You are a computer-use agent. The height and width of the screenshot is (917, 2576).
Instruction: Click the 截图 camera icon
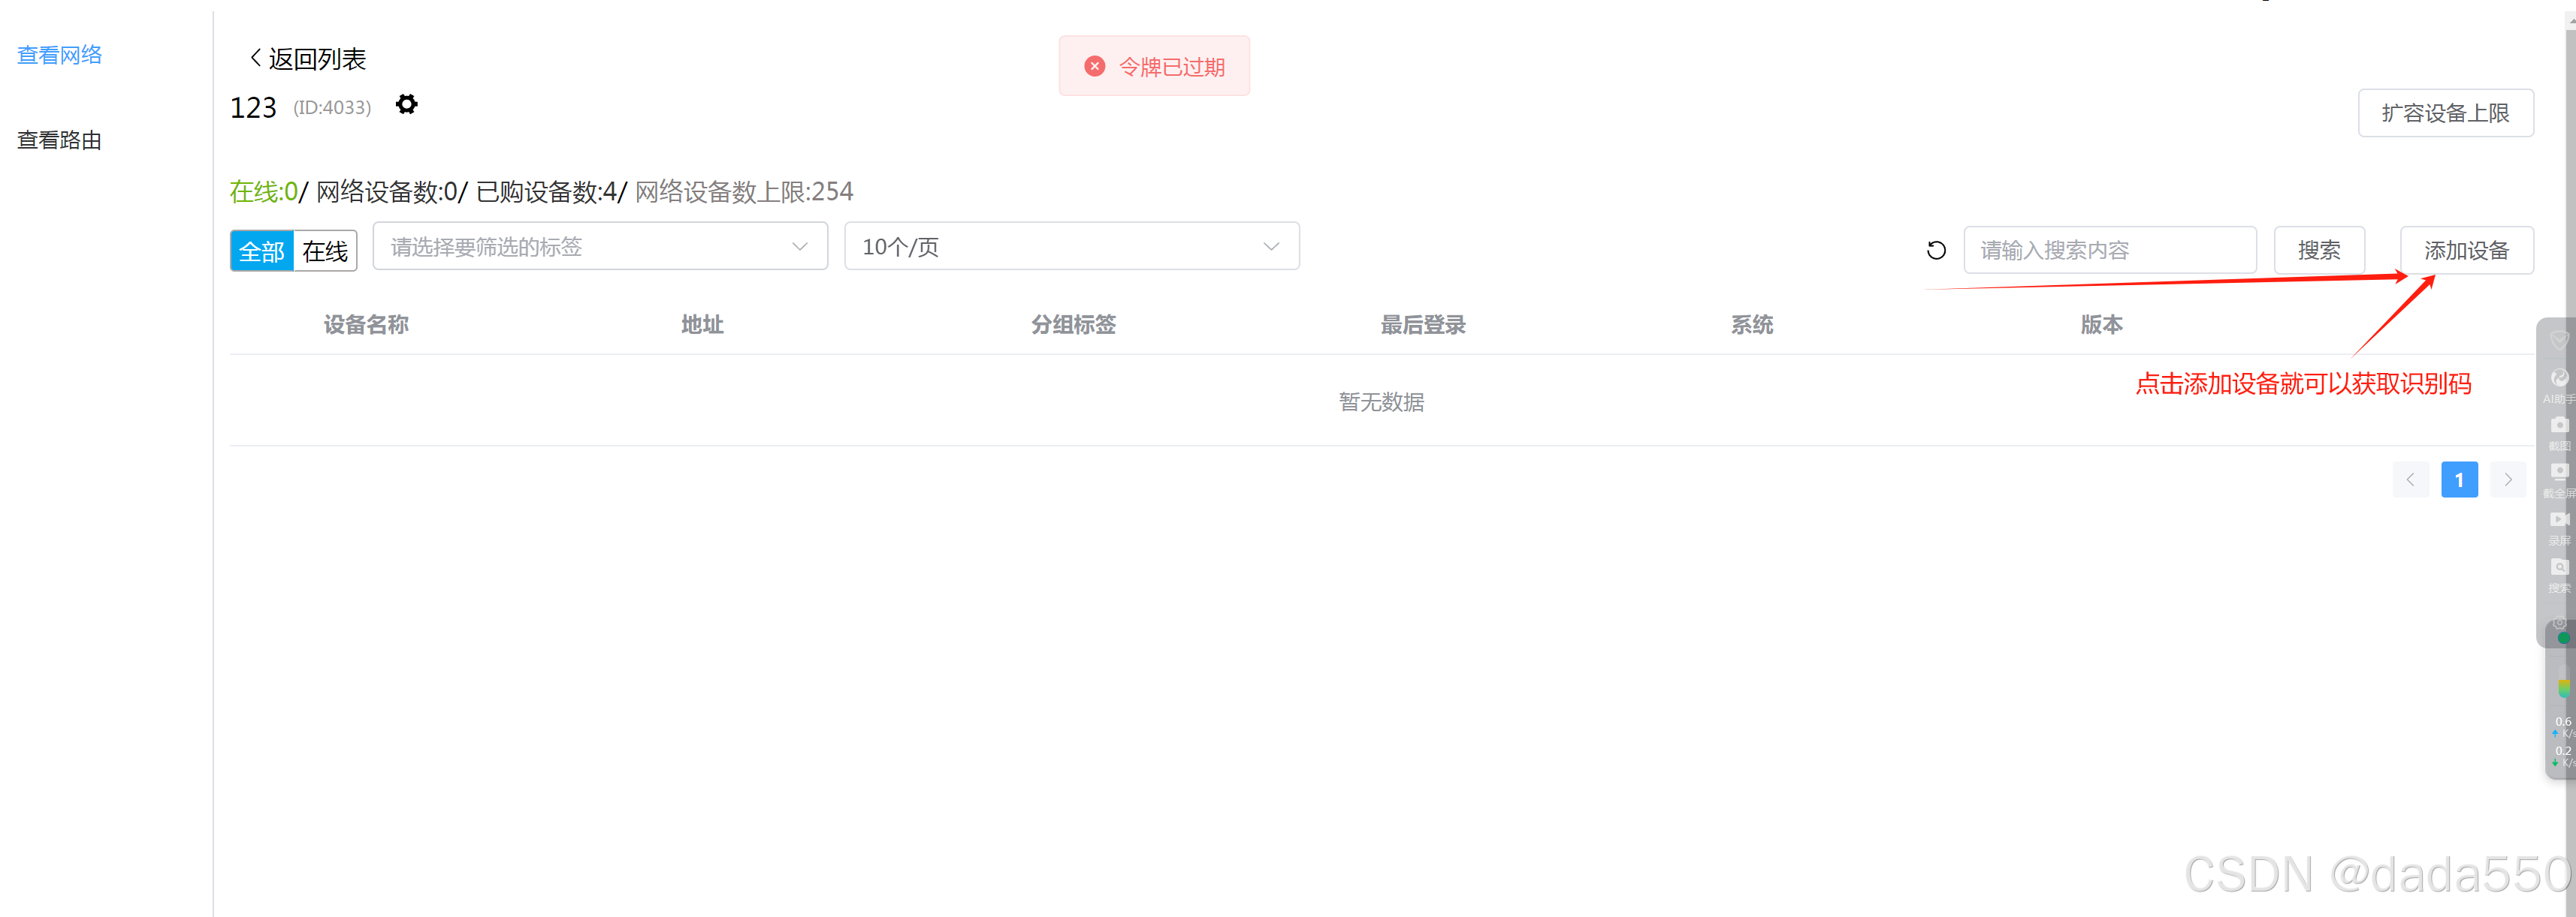(x=2559, y=426)
